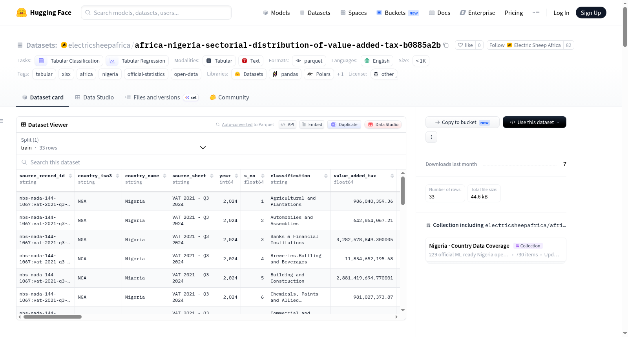Go to Buckets page
Screen dimensions: 628x337
coord(398,13)
